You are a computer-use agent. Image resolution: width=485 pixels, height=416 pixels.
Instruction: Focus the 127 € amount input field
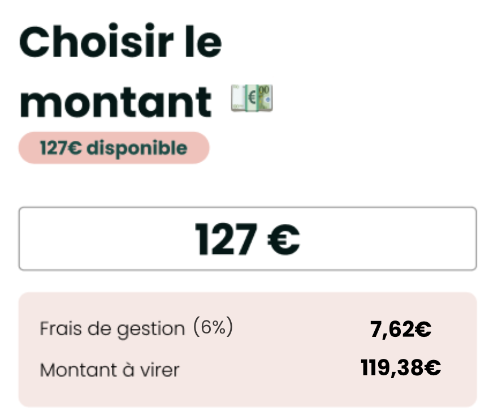pos(248,239)
